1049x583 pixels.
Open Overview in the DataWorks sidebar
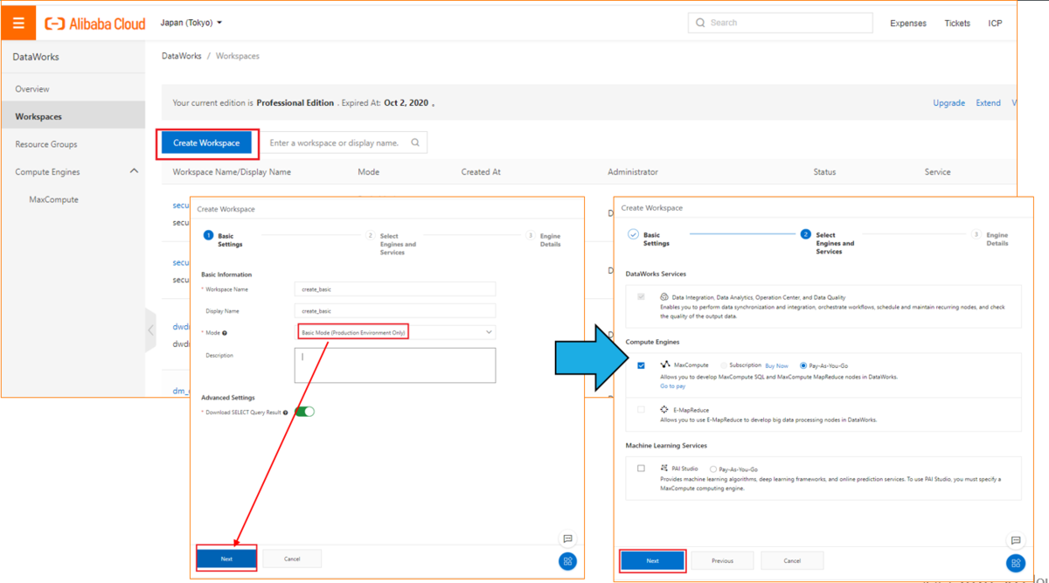point(32,89)
